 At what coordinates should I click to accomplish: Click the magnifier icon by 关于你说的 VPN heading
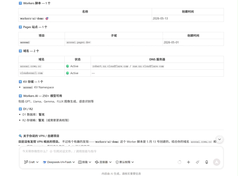pyautogui.click(x=20, y=136)
